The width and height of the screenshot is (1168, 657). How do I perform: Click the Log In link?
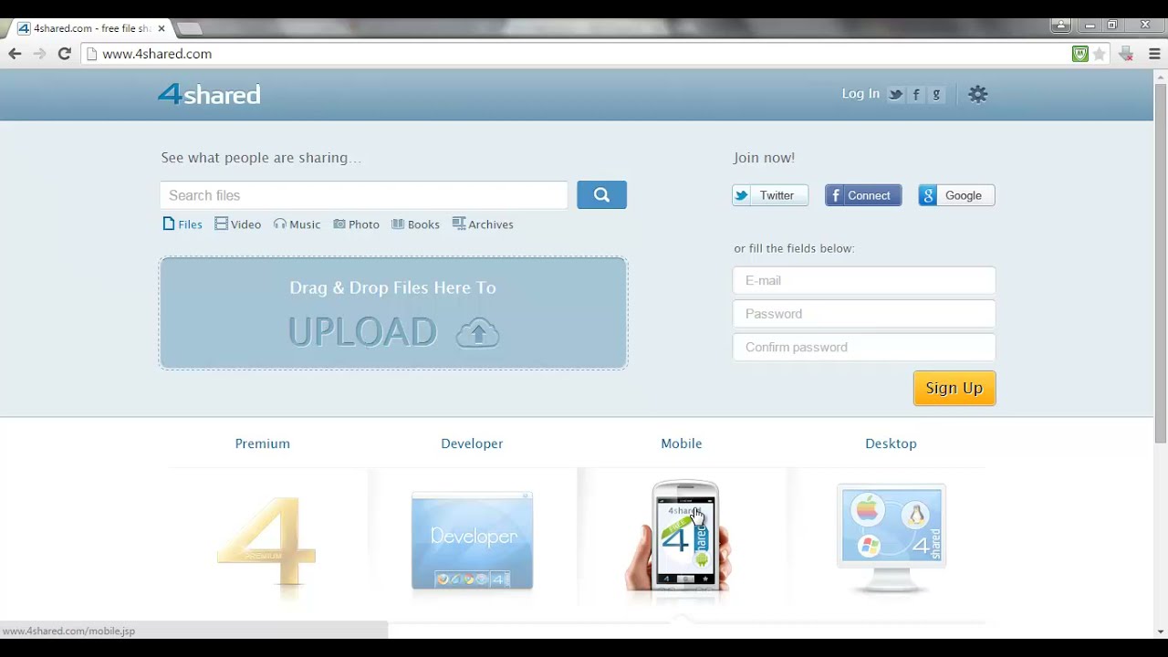pos(860,93)
